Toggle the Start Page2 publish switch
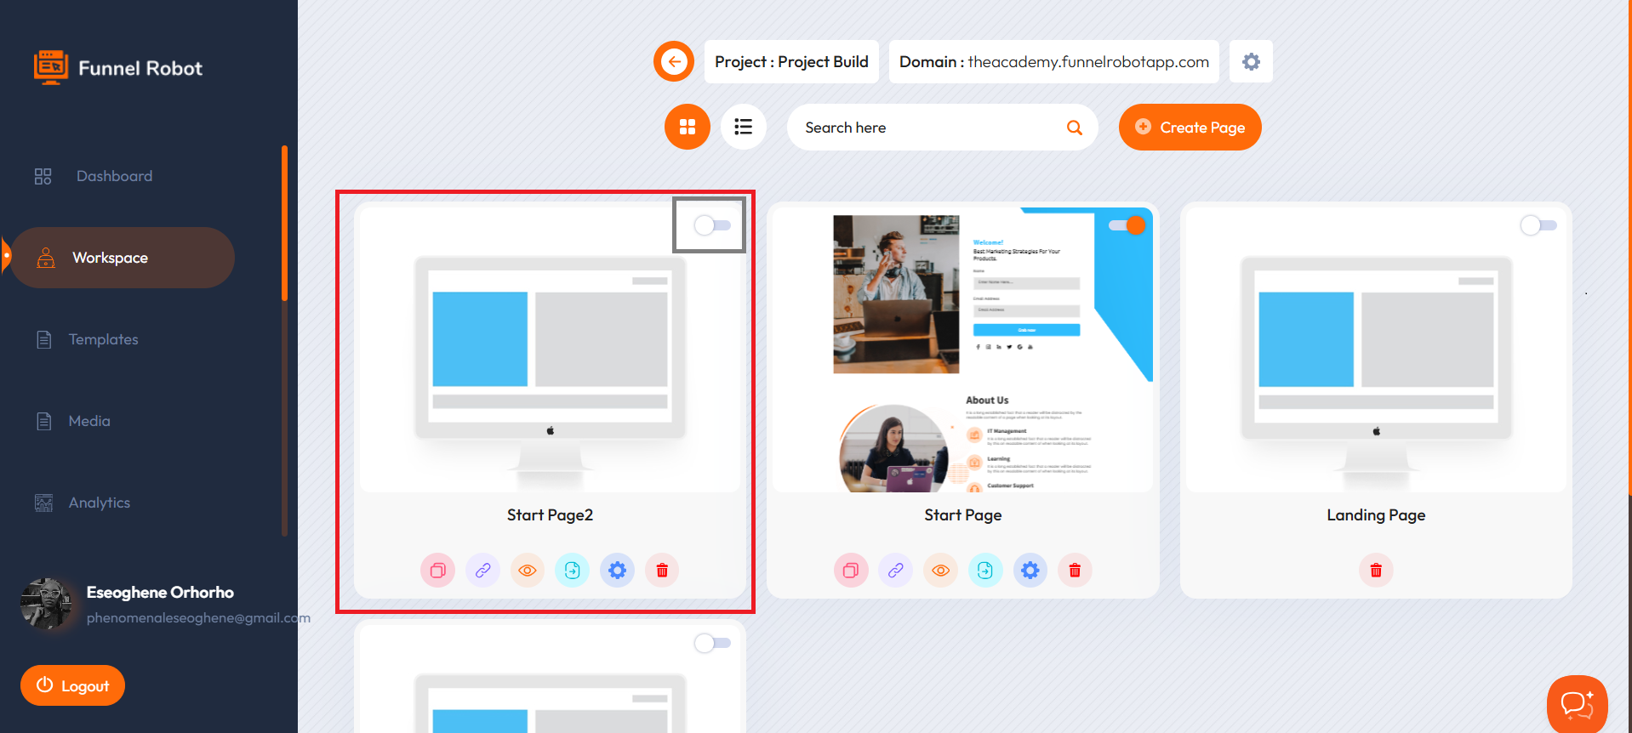1632x733 pixels. pyautogui.click(x=712, y=225)
